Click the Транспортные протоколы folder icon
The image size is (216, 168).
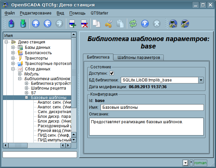click(x=20, y=64)
